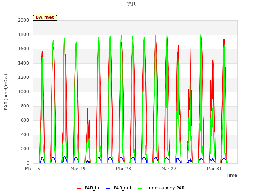Viewport: 262px width, 196px height.
Task: Click the Mar 15 axis label
Action: click(x=33, y=169)
